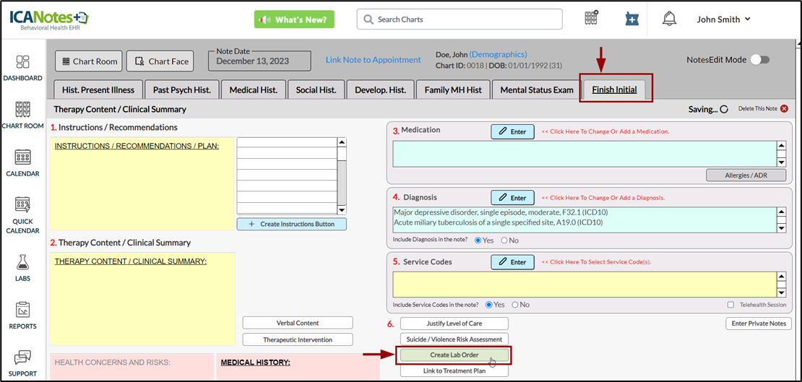This screenshot has height=382, width=802.
Task: Click instructions list scroll down arrow
Action: [342, 209]
